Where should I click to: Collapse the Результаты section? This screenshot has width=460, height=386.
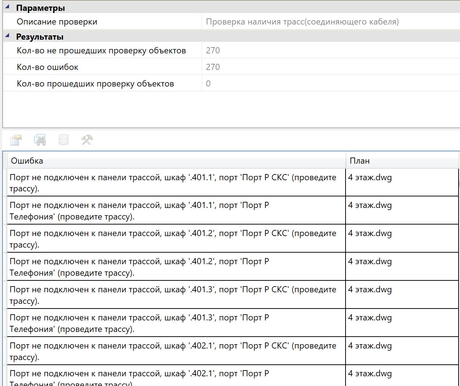[7, 36]
